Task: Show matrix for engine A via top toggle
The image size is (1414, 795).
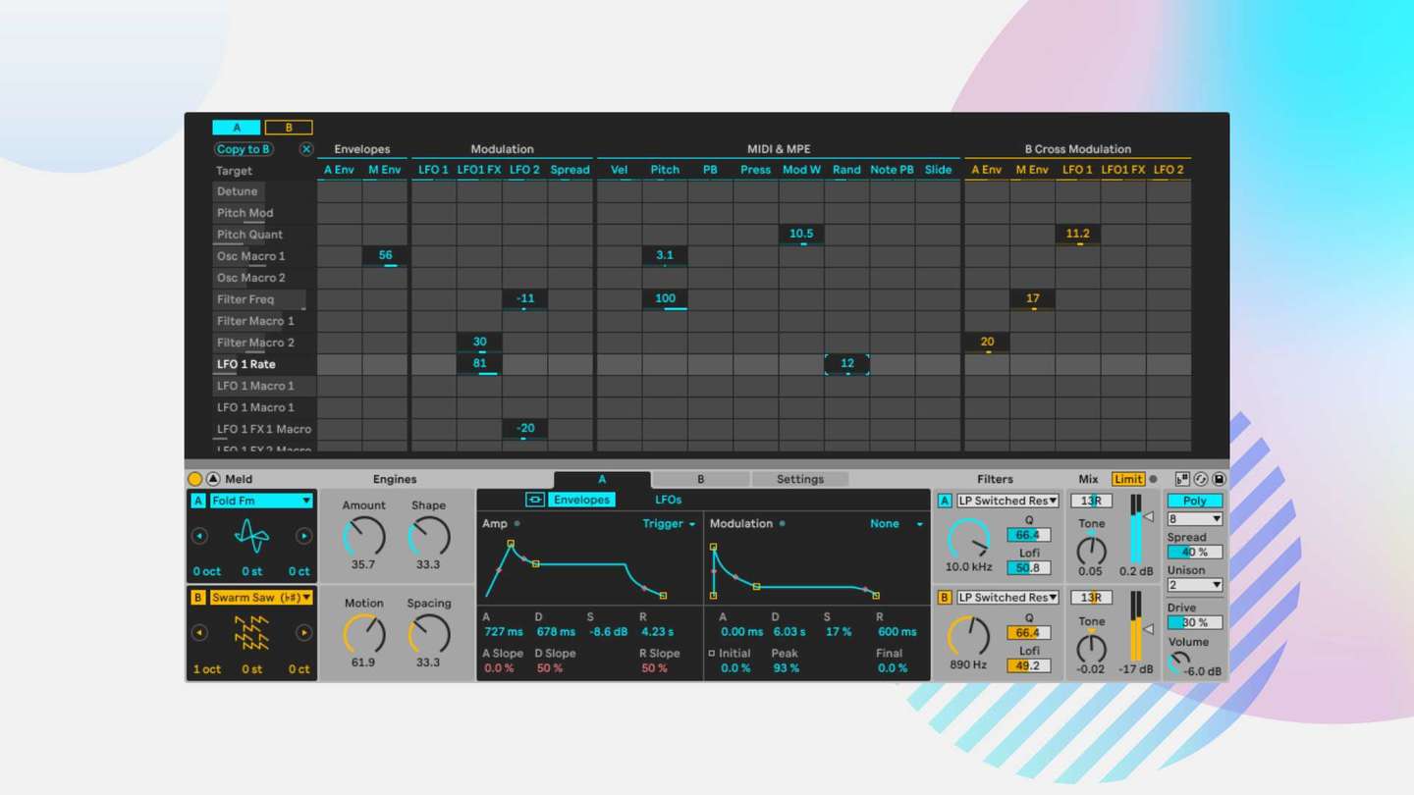Action: click(x=237, y=128)
